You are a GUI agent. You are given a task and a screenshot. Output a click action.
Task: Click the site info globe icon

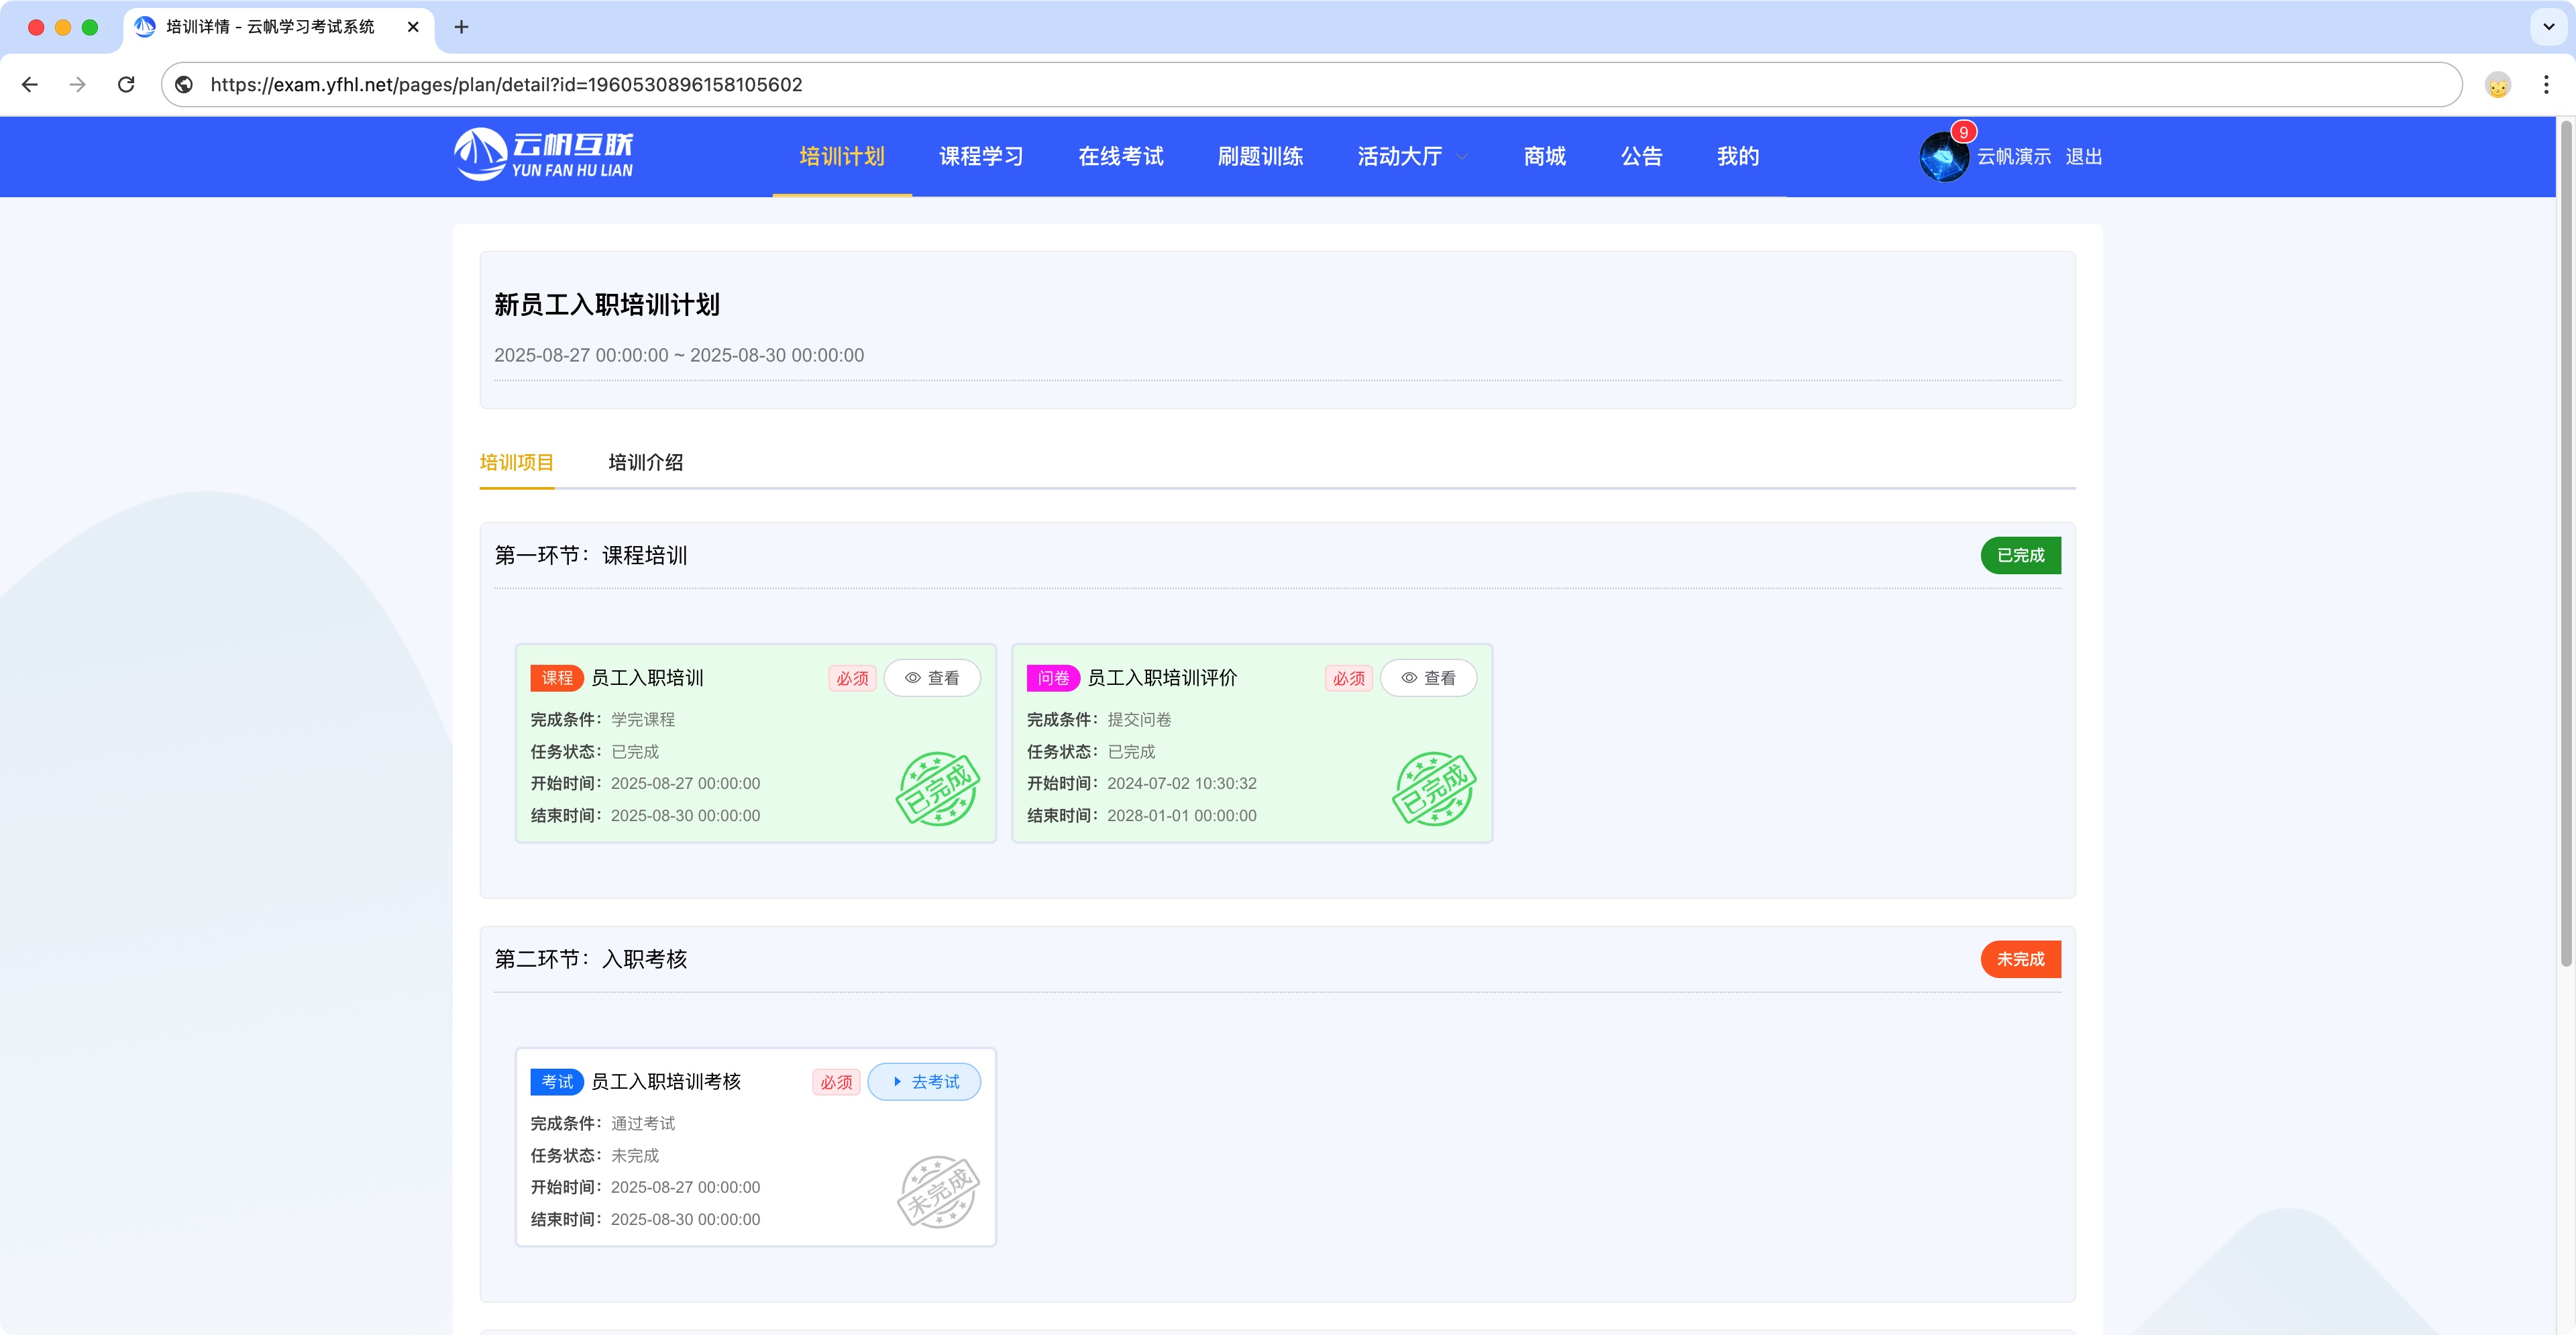184,85
